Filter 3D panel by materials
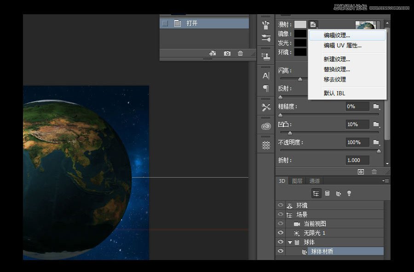This screenshot has width=414, height=272. click(338, 194)
